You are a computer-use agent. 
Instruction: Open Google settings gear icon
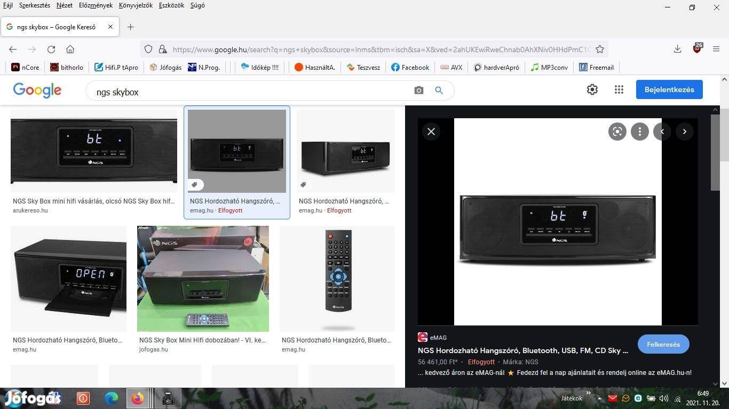[x=592, y=89]
